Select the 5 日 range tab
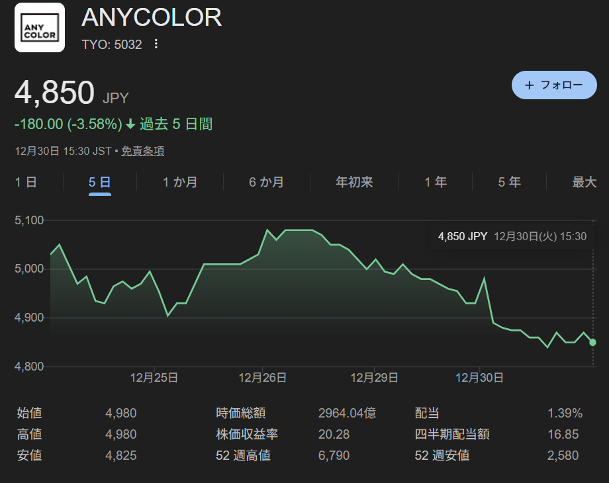609x483 pixels. click(99, 182)
